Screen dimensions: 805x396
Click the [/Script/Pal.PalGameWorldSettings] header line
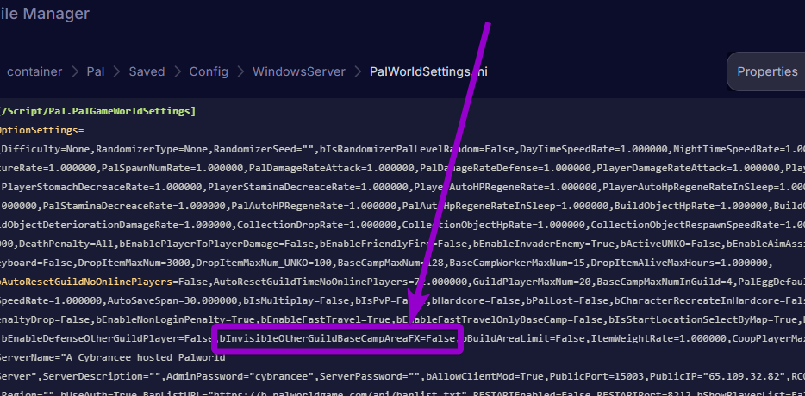[x=97, y=111]
